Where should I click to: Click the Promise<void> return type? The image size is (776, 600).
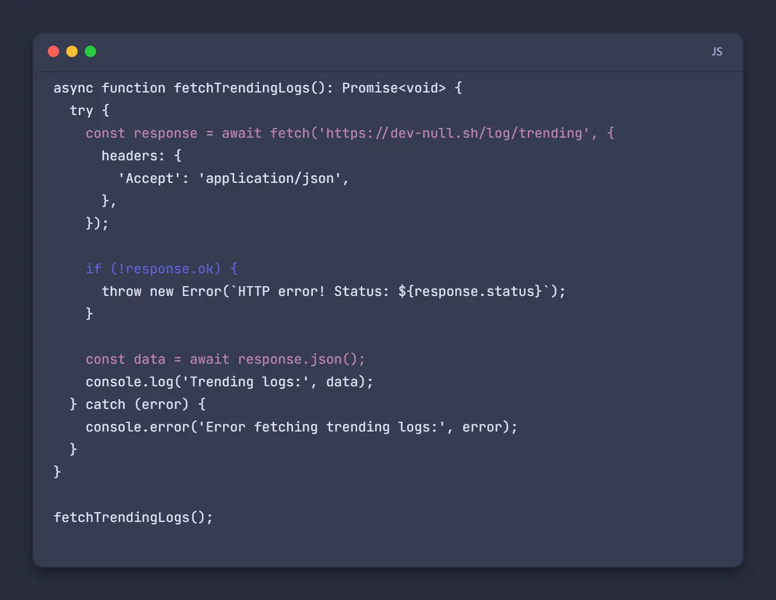pos(394,88)
